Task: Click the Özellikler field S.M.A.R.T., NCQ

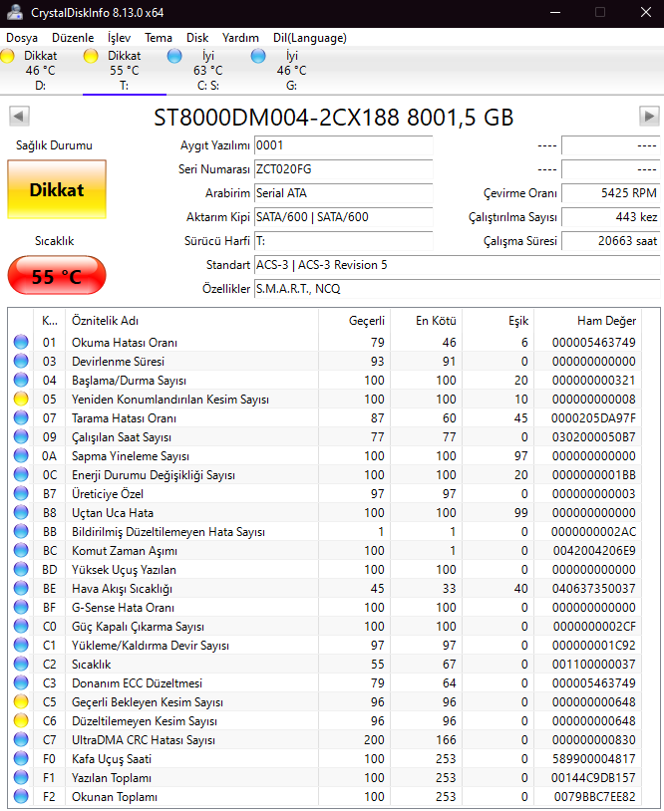Action: click(x=457, y=289)
